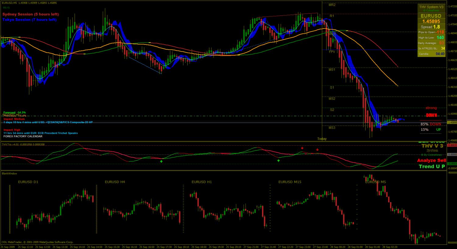Click the 3x ATR(20) SL row
Image resolution: width=457 pixels, height=249 pixels.
[431, 48]
